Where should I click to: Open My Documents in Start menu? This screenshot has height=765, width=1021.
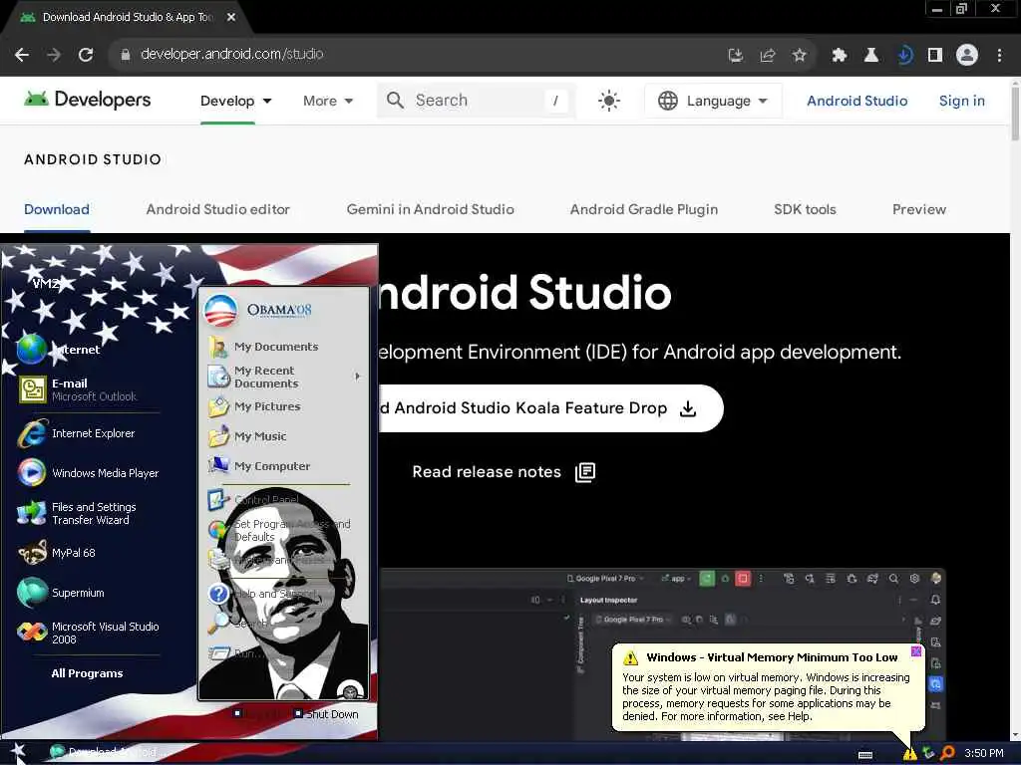tap(263, 347)
